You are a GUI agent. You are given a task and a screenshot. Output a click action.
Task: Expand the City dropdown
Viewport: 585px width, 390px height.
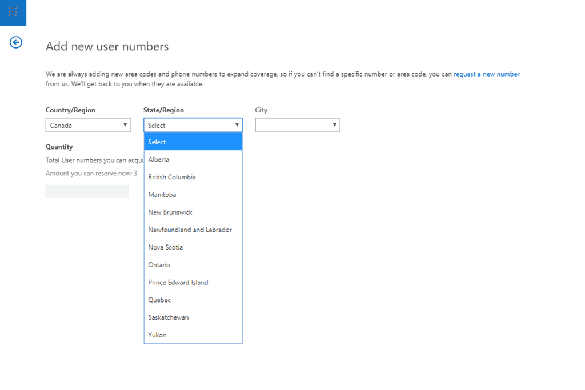pos(297,125)
